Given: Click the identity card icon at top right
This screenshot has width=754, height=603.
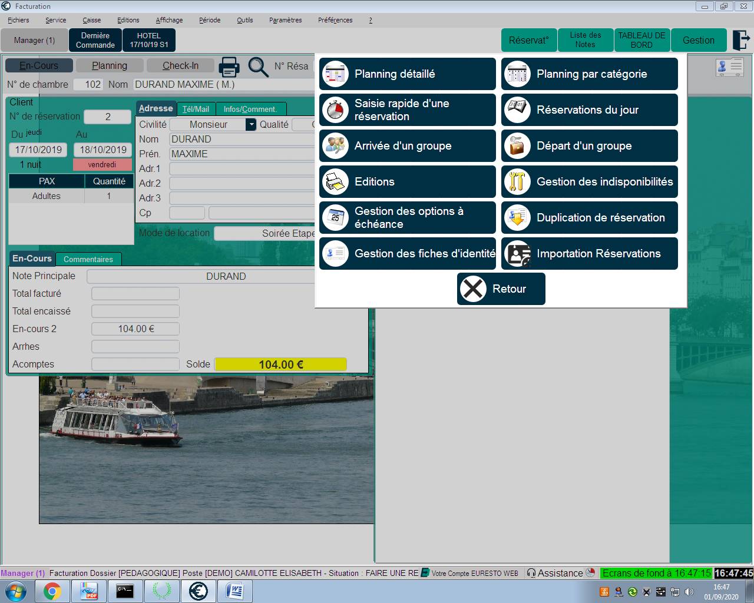Looking at the screenshot, I should [x=729, y=67].
